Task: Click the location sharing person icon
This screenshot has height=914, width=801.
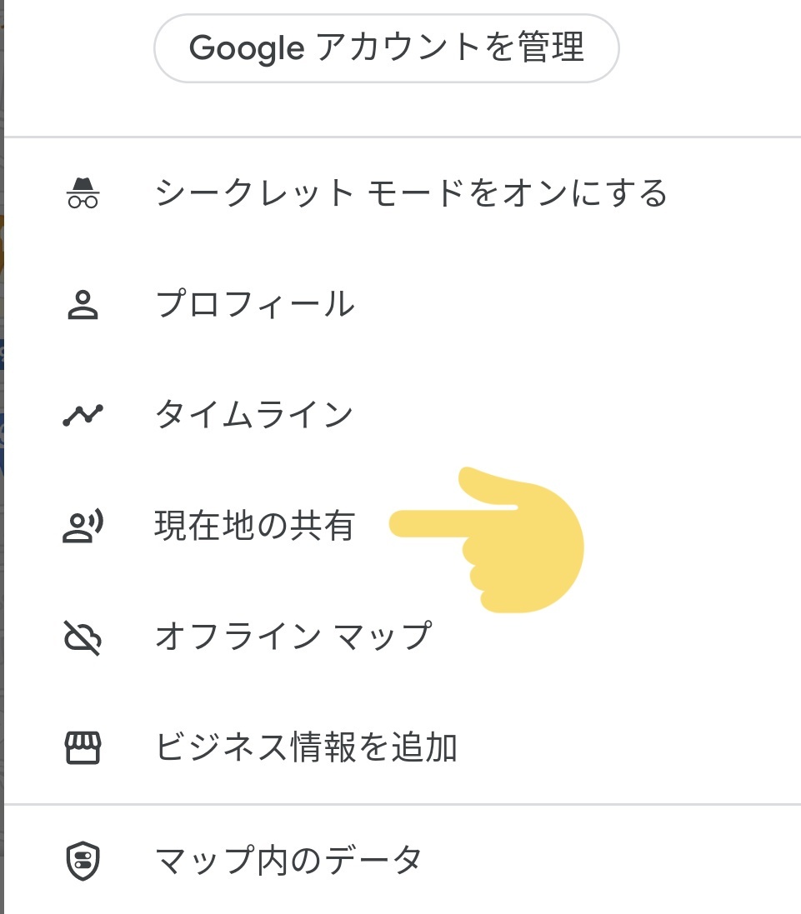Action: pos(83,526)
